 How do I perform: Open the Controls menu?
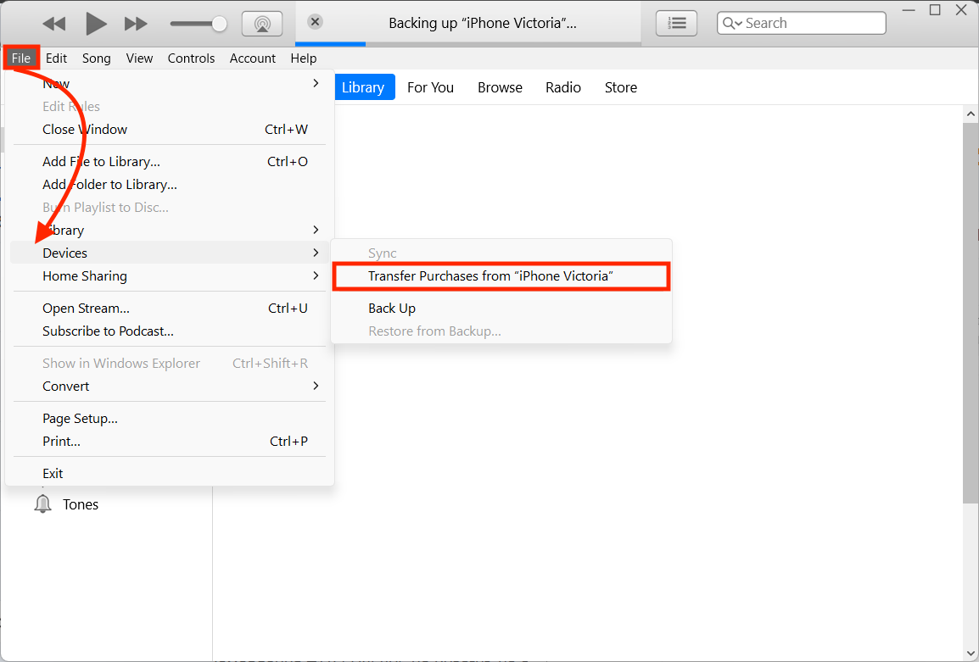pyautogui.click(x=191, y=58)
